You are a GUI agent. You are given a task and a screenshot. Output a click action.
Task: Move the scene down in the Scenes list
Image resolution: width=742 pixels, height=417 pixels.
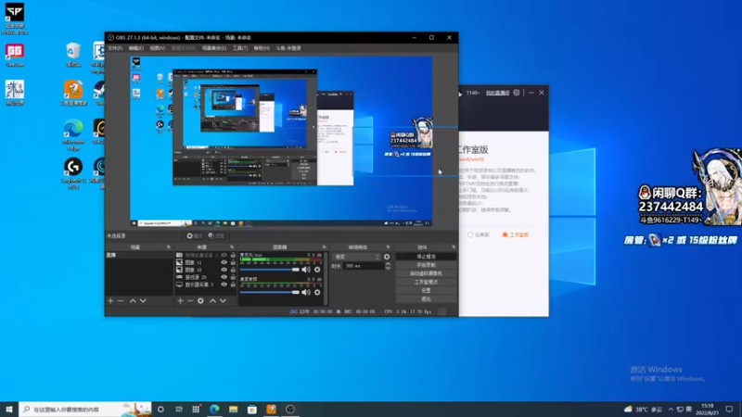(143, 300)
